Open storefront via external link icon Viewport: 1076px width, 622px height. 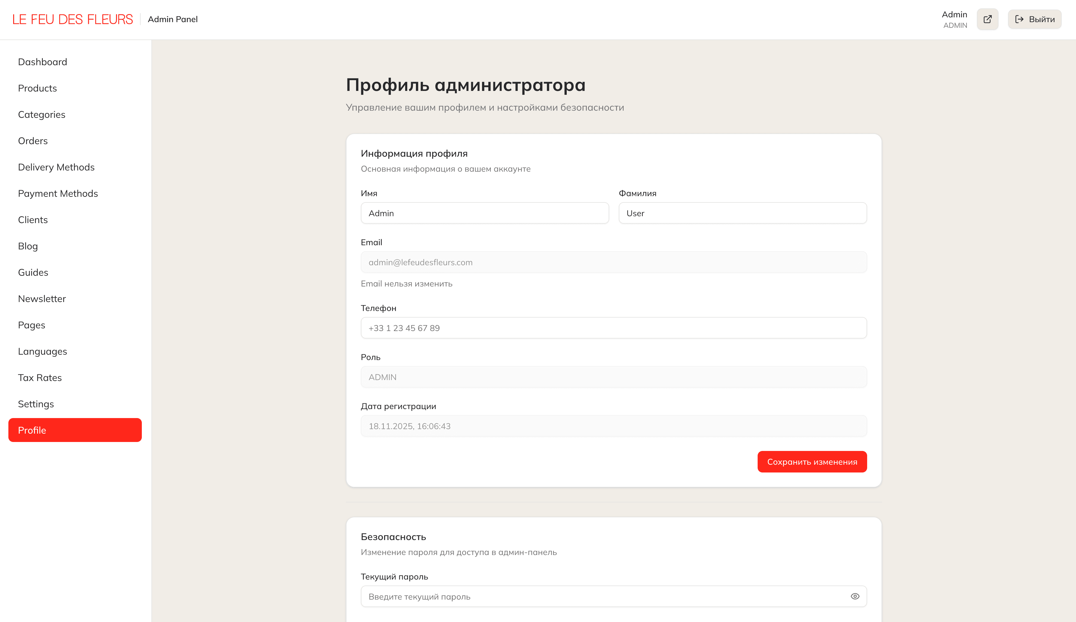click(988, 19)
